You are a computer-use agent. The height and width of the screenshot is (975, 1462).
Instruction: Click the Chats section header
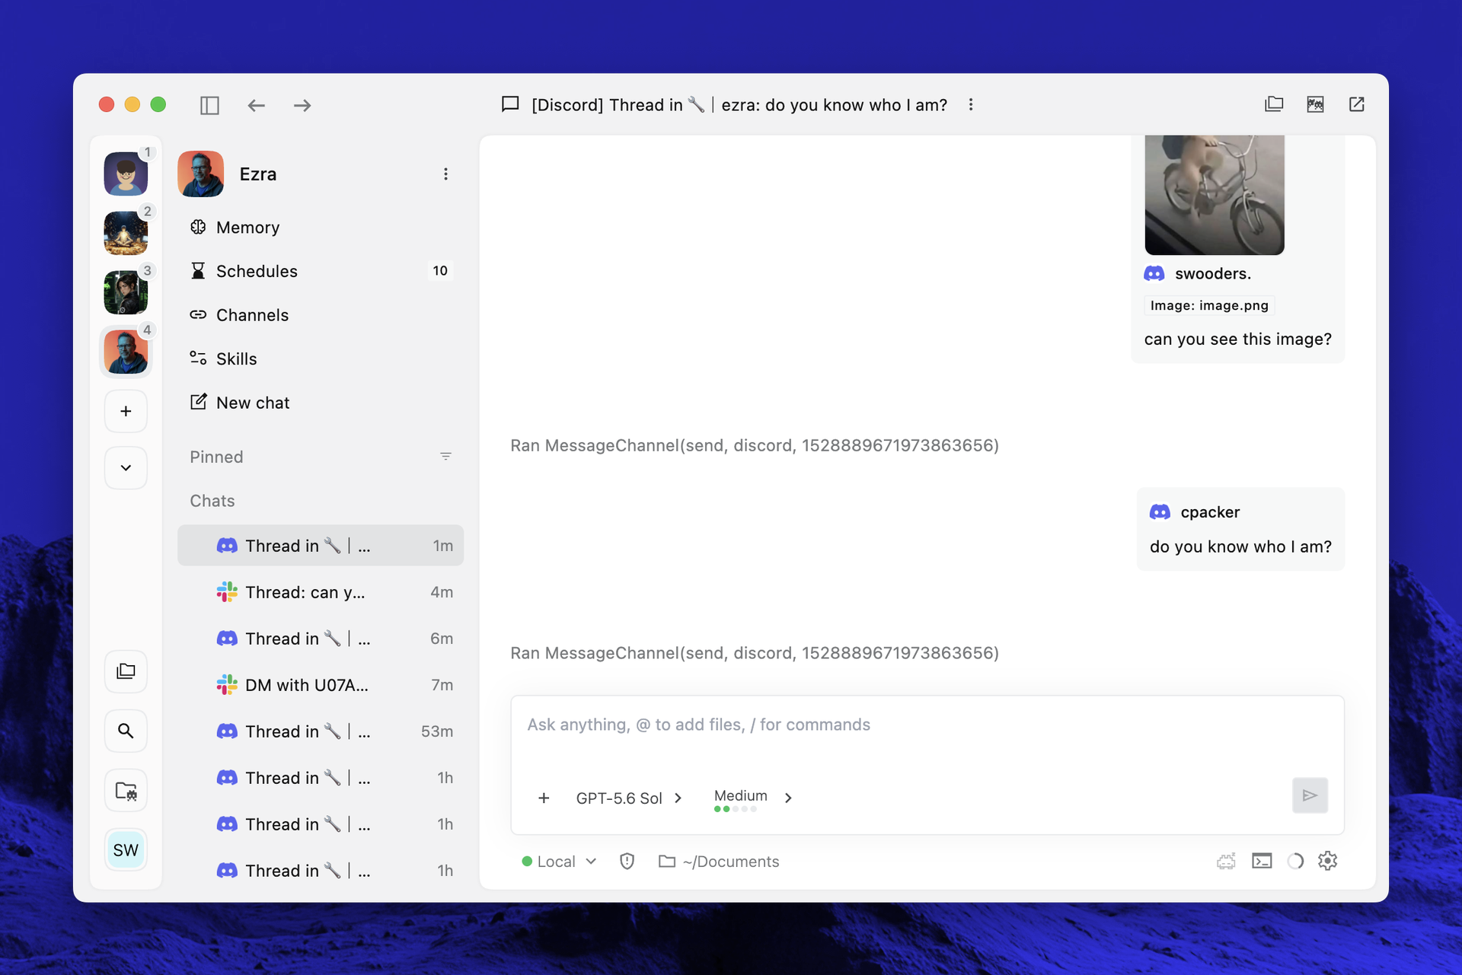[x=212, y=501]
